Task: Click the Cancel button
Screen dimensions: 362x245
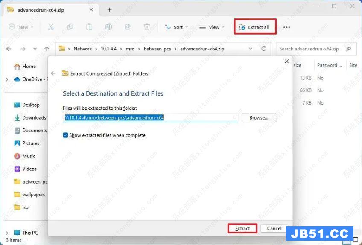Action: 274,228
